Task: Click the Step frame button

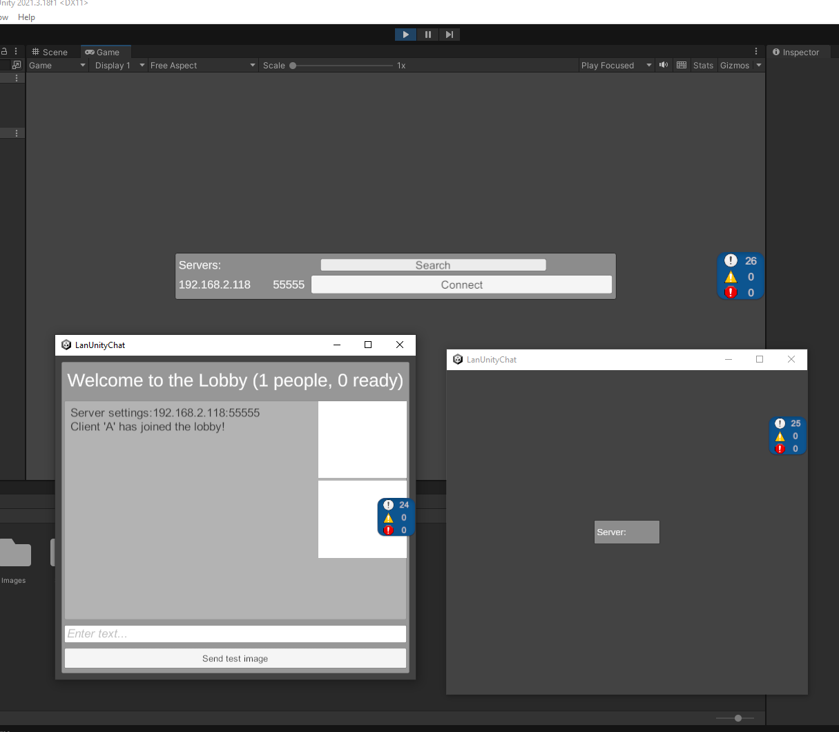Action: click(x=450, y=35)
